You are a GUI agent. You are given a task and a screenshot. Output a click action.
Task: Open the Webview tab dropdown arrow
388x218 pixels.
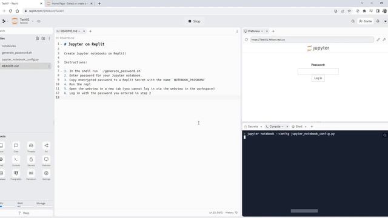pos(262,31)
